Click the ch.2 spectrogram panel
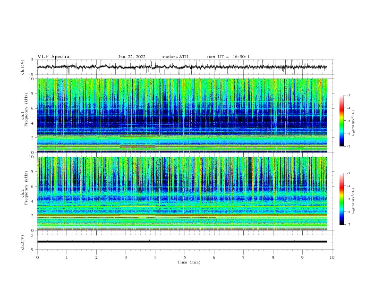The height and width of the screenshot is (289, 374). [x=182, y=194]
